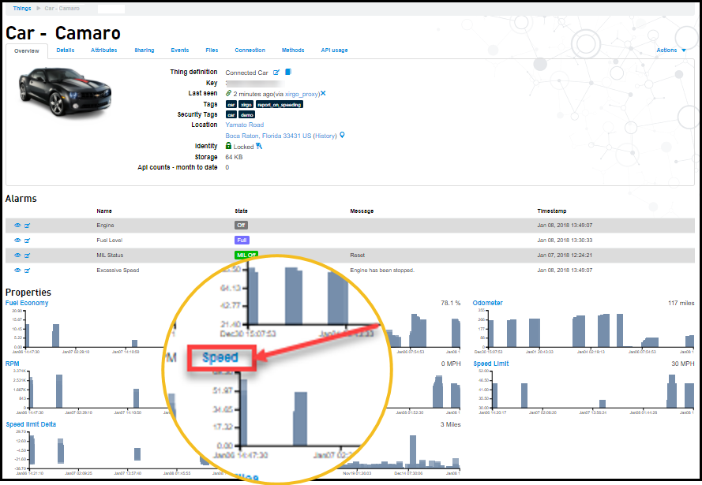This screenshot has width=702, height=485.
Task: Open the Fuel Economy property
Action: [x=27, y=303]
